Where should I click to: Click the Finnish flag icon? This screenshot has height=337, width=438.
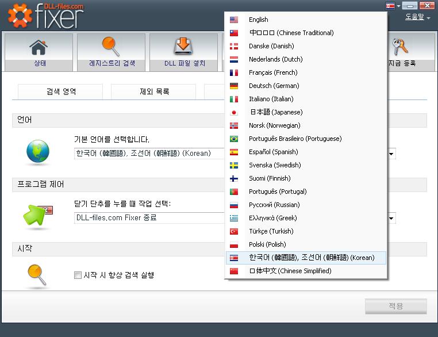(234, 178)
